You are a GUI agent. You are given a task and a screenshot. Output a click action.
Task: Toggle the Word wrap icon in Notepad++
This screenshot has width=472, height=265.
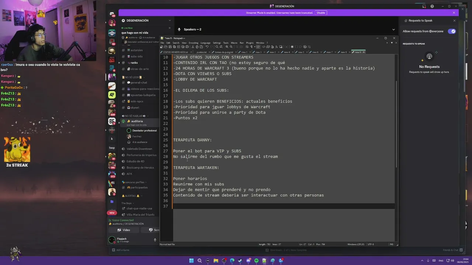(247, 47)
